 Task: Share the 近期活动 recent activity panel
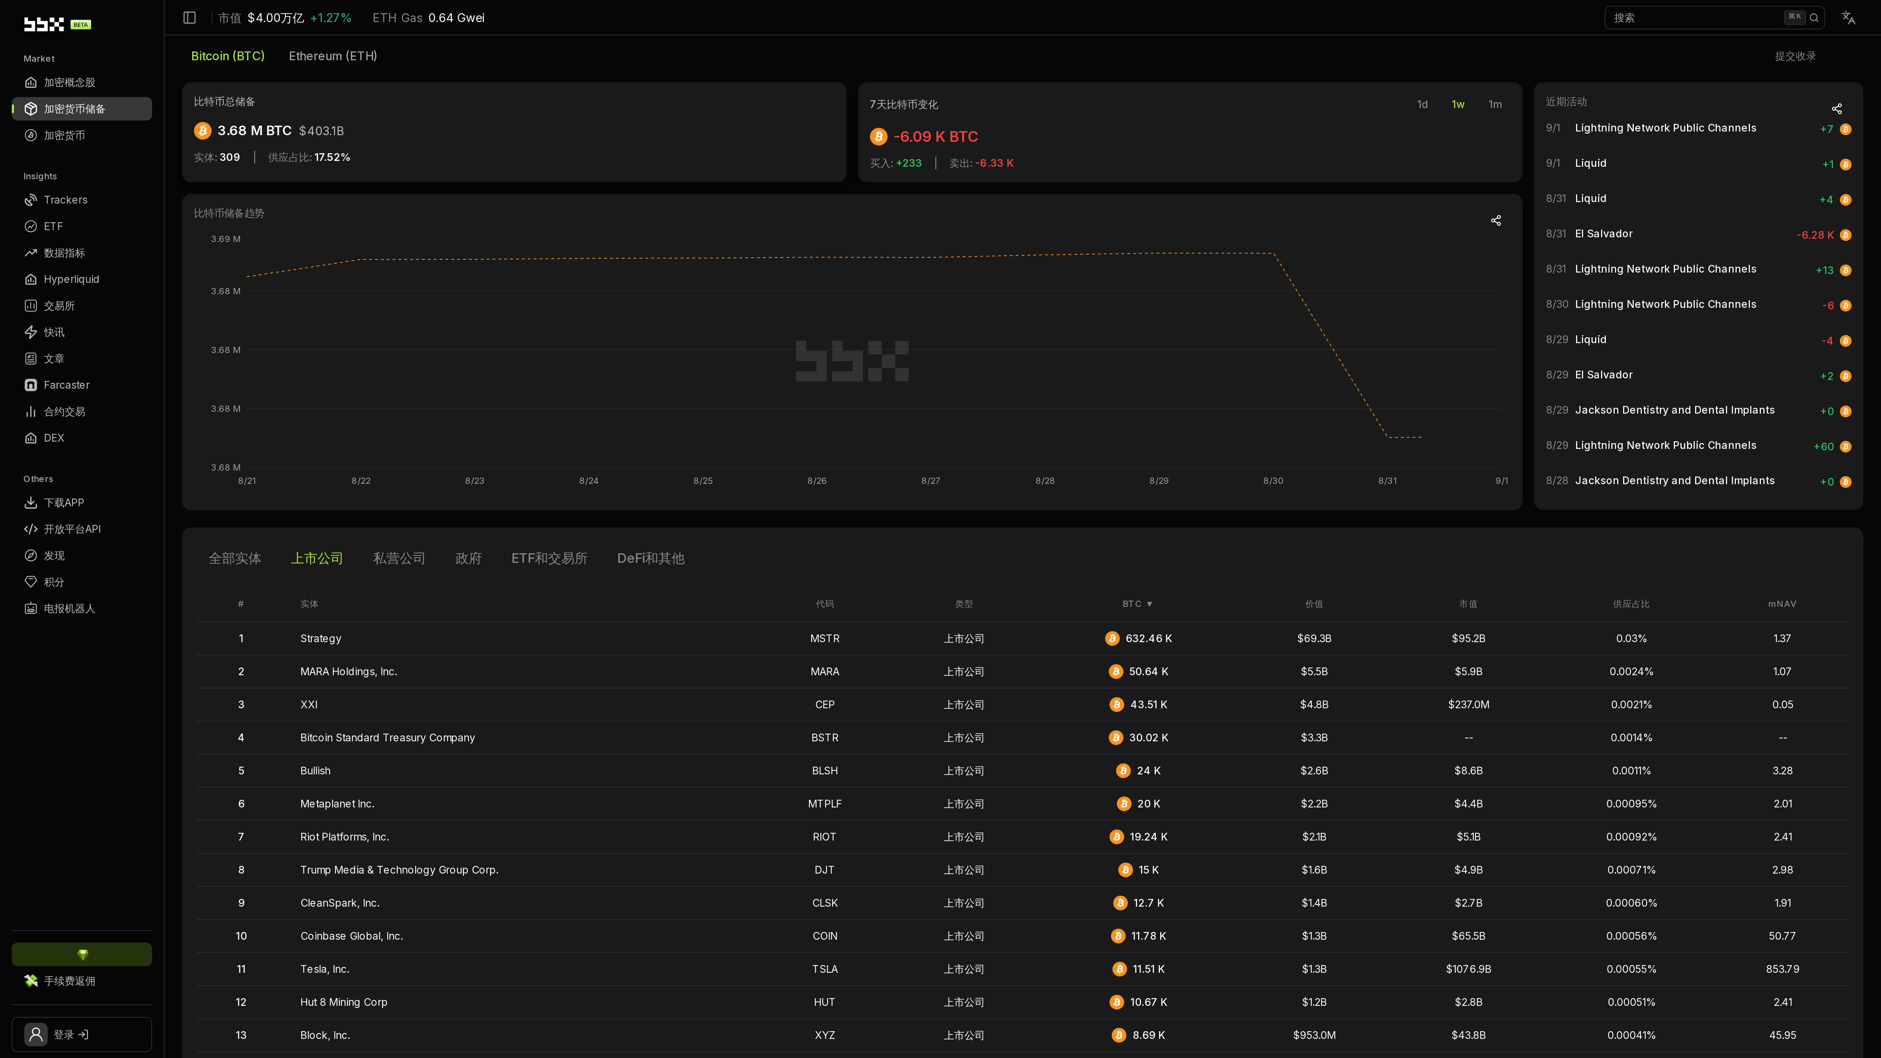[1837, 109]
